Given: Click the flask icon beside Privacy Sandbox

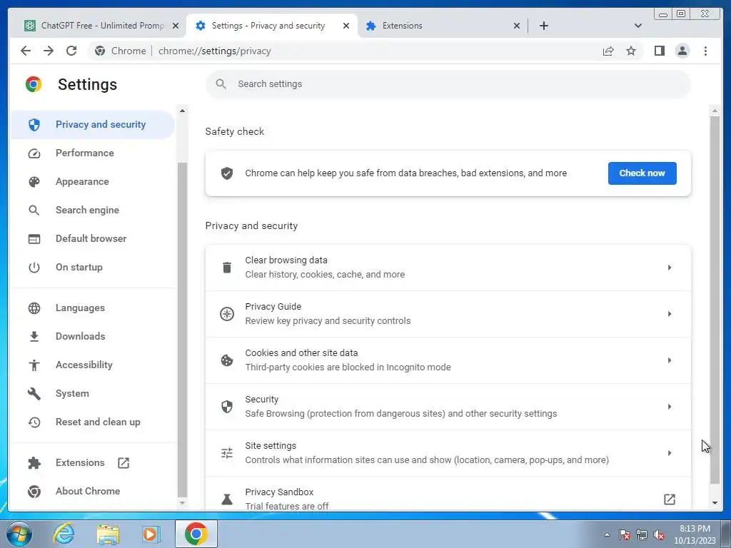Looking at the screenshot, I should coord(227,499).
